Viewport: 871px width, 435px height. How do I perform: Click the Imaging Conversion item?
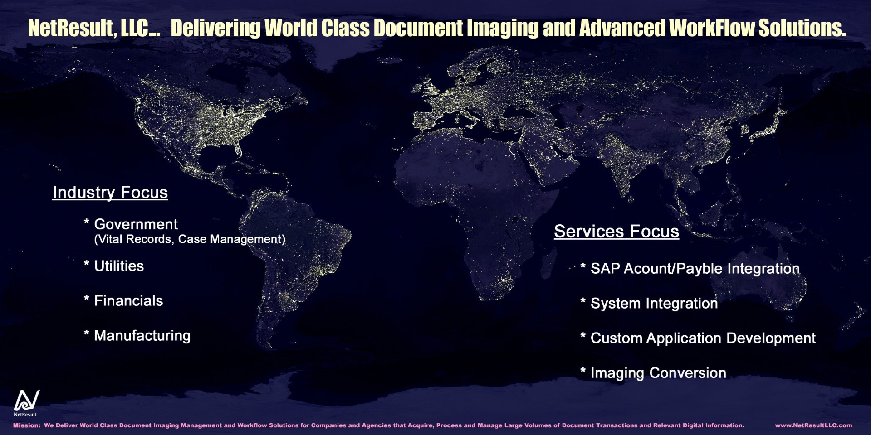pyautogui.click(x=658, y=373)
